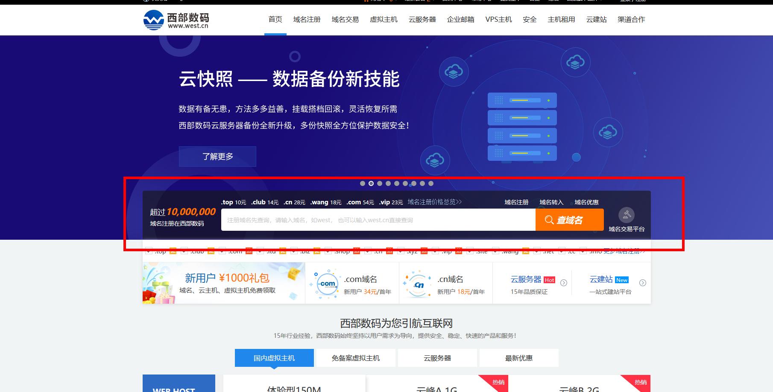This screenshot has width=773, height=392.
Task: Click the West.cn logo icon
Action: (x=153, y=19)
